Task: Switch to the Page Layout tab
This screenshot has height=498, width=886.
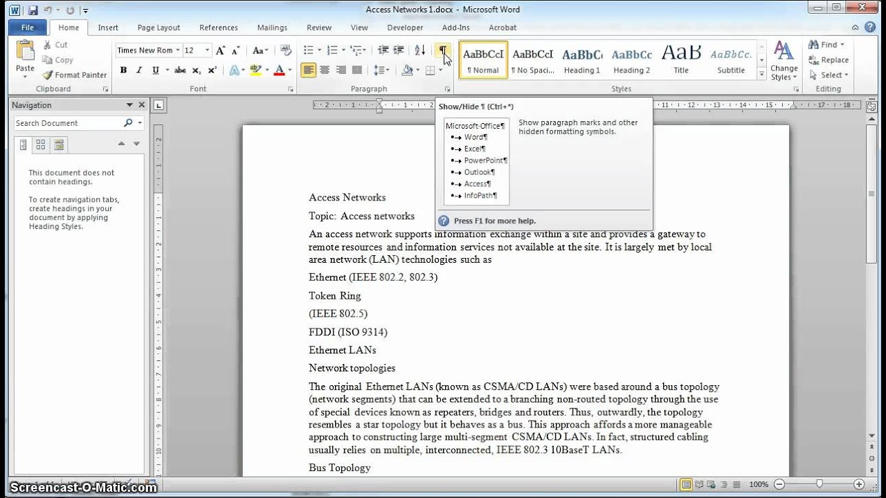Action: pyautogui.click(x=159, y=28)
